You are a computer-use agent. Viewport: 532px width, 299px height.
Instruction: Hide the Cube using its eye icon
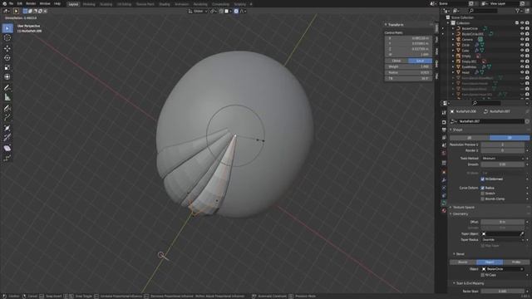pyautogui.click(x=522, y=51)
